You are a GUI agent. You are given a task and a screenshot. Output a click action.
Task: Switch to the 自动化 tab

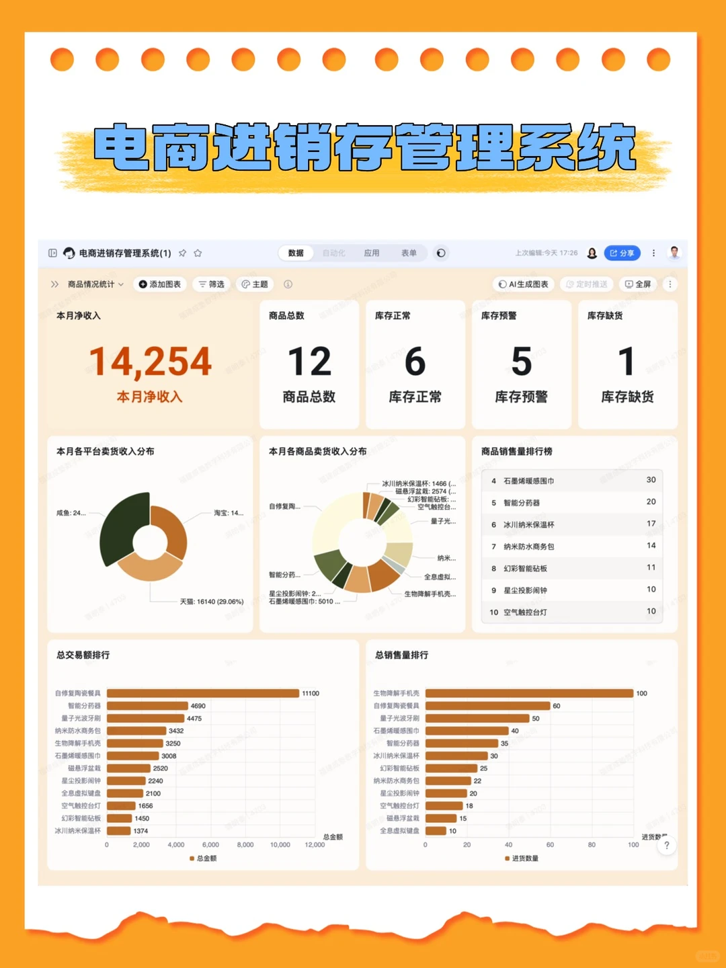pyautogui.click(x=333, y=253)
